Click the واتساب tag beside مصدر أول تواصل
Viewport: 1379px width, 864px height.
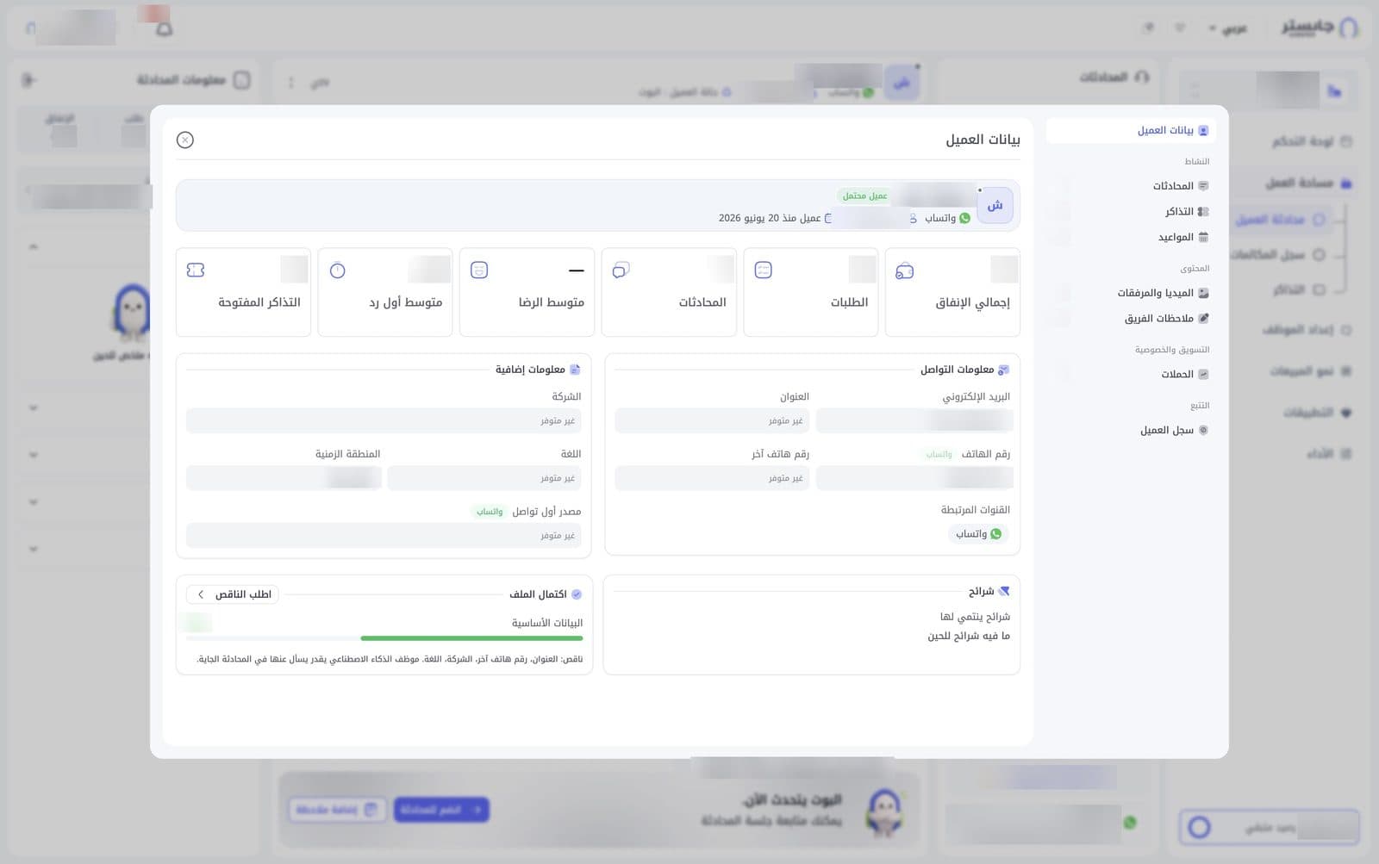[490, 512]
